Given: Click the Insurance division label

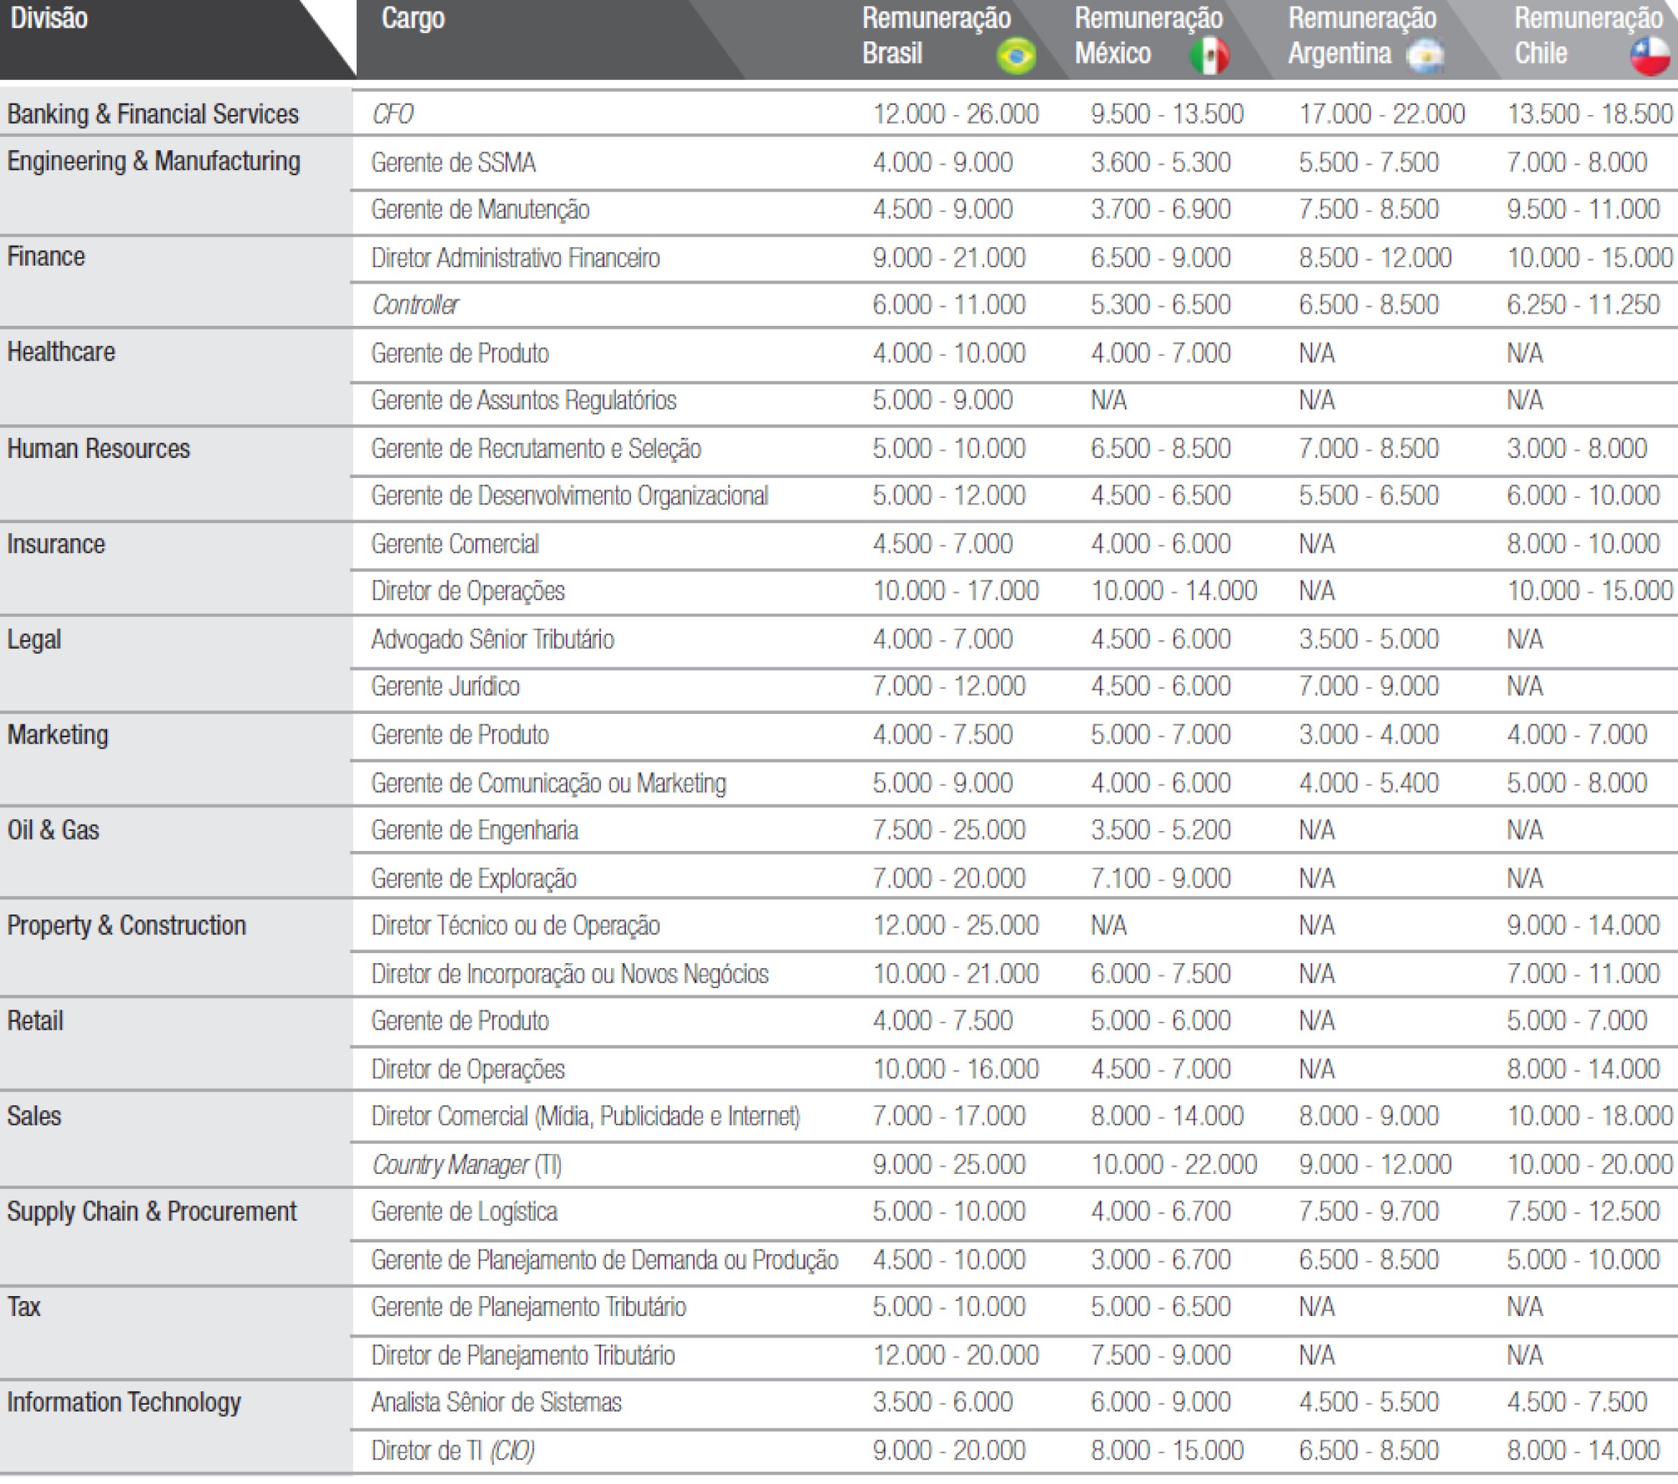Looking at the screenshot, I should pyautogui.click(x=56, y=544).
